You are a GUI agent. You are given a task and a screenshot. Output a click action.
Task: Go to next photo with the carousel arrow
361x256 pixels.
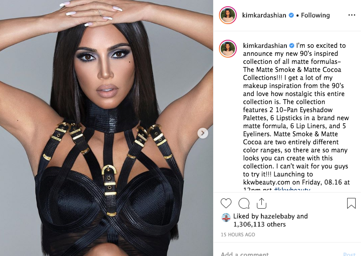[202, 133]
